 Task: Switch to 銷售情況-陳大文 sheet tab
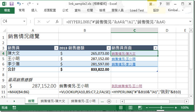click(x=53, y=101)
